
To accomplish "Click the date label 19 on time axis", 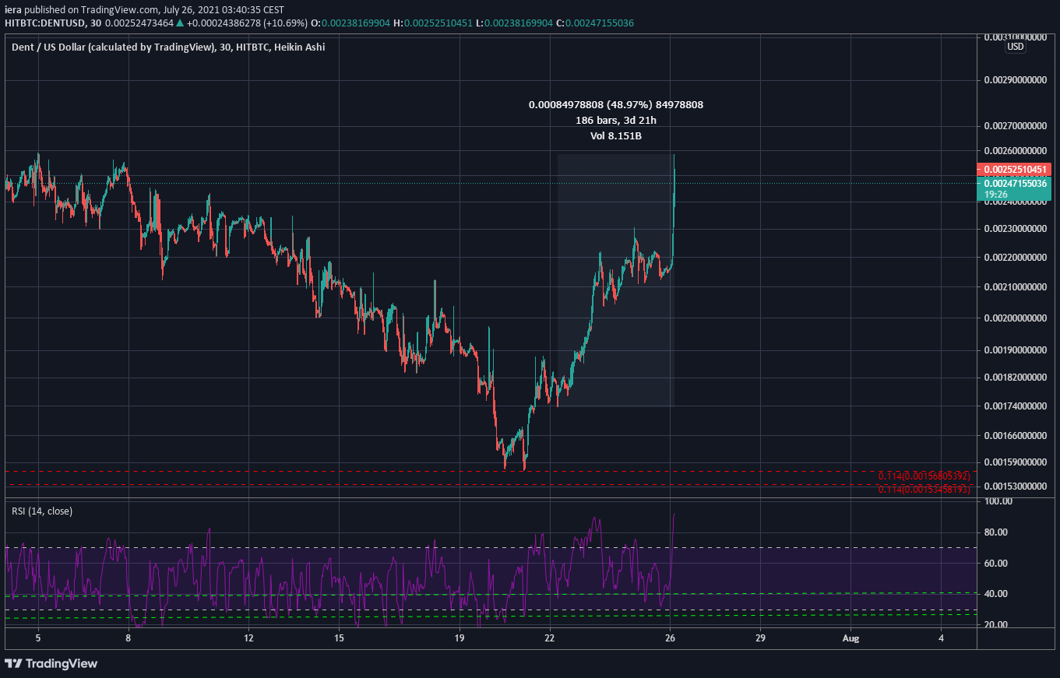I will coord(460,638).
